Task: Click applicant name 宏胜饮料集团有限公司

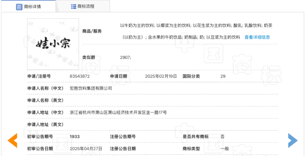Action: 91,88
